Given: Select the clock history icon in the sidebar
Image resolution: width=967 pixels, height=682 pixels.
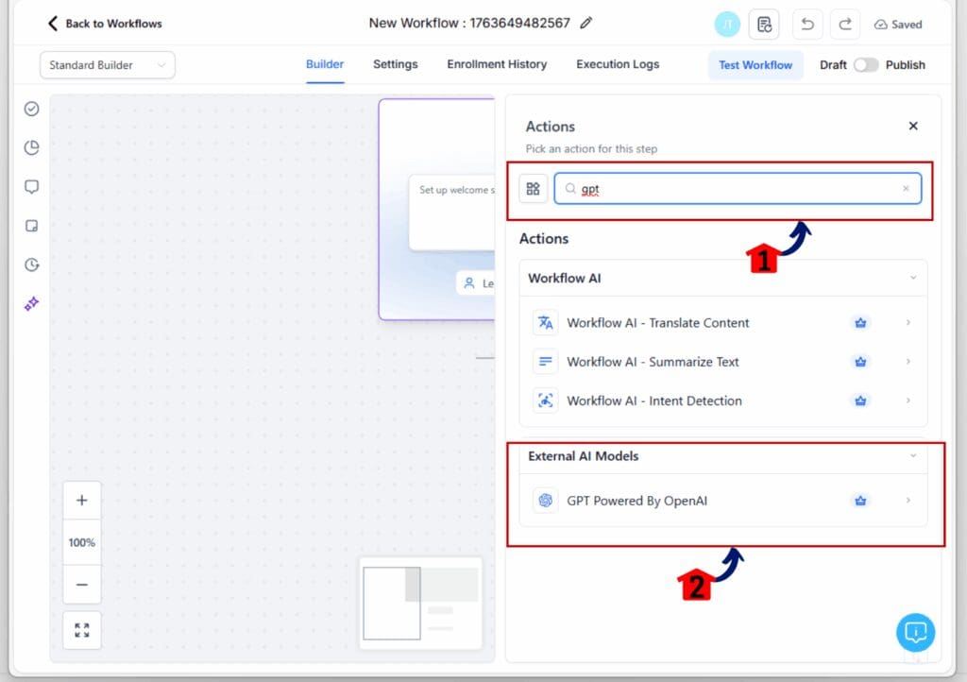Looking at the screenshot, I should 31,265.
